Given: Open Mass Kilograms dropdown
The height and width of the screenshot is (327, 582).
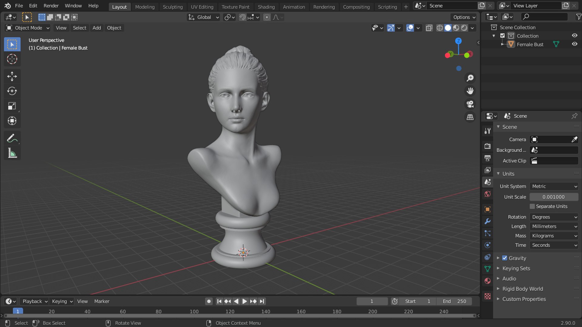Looking at the screenshot, I should pyautogui.click(x=554, y=236).
